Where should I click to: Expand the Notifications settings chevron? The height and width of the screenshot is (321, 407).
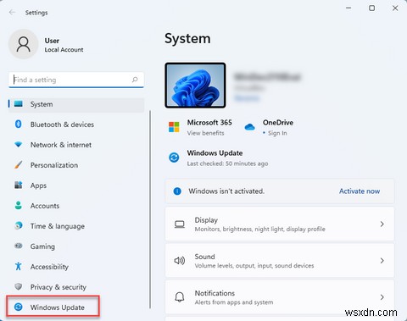tap(382, 297)
